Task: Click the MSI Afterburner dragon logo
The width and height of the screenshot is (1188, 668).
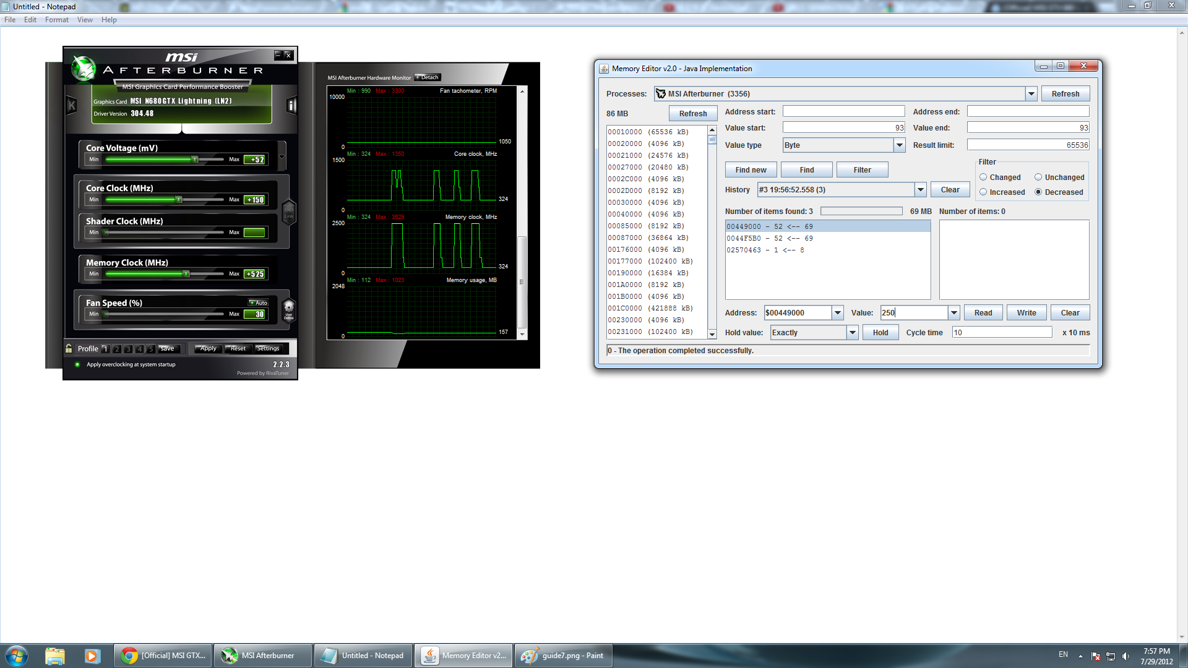Action: tap(84, 69)
